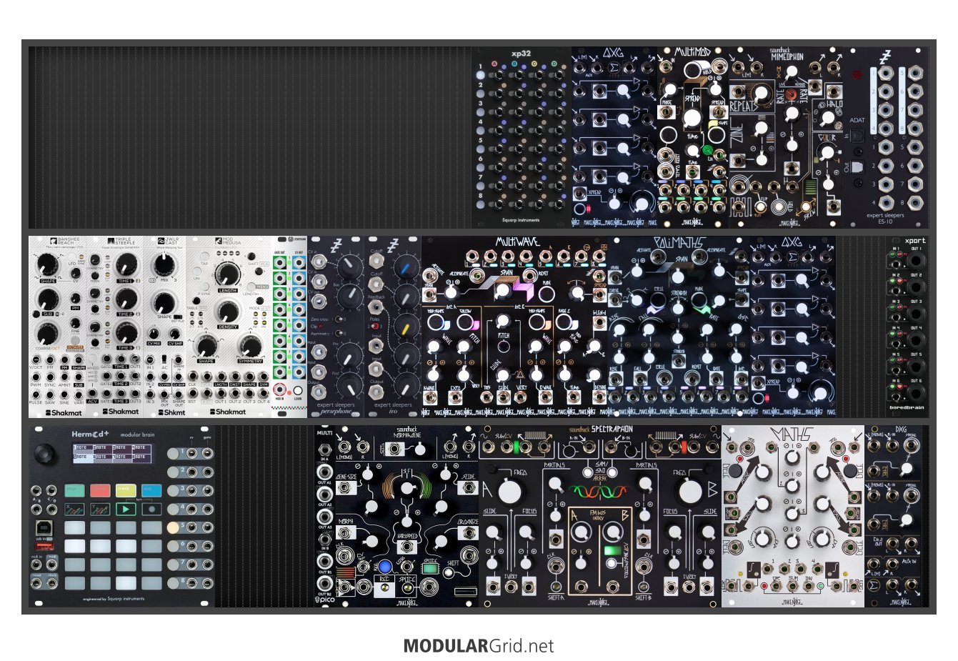Click the lower SPLICE button on Morphagene
The height and width of the screenshot is (661, 958).
[408, 589]
